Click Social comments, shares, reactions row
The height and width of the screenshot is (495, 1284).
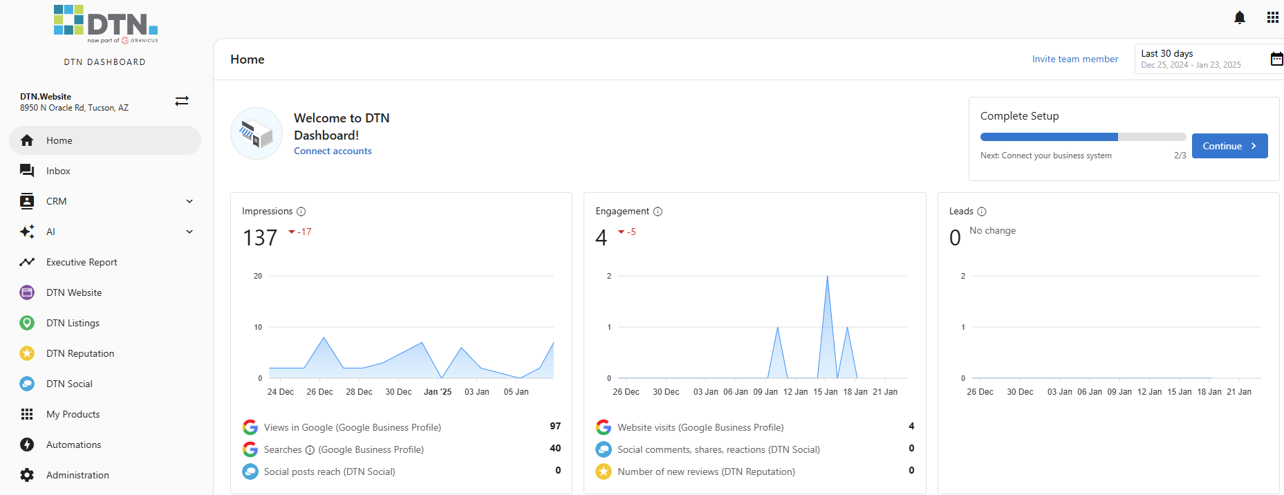755,449
